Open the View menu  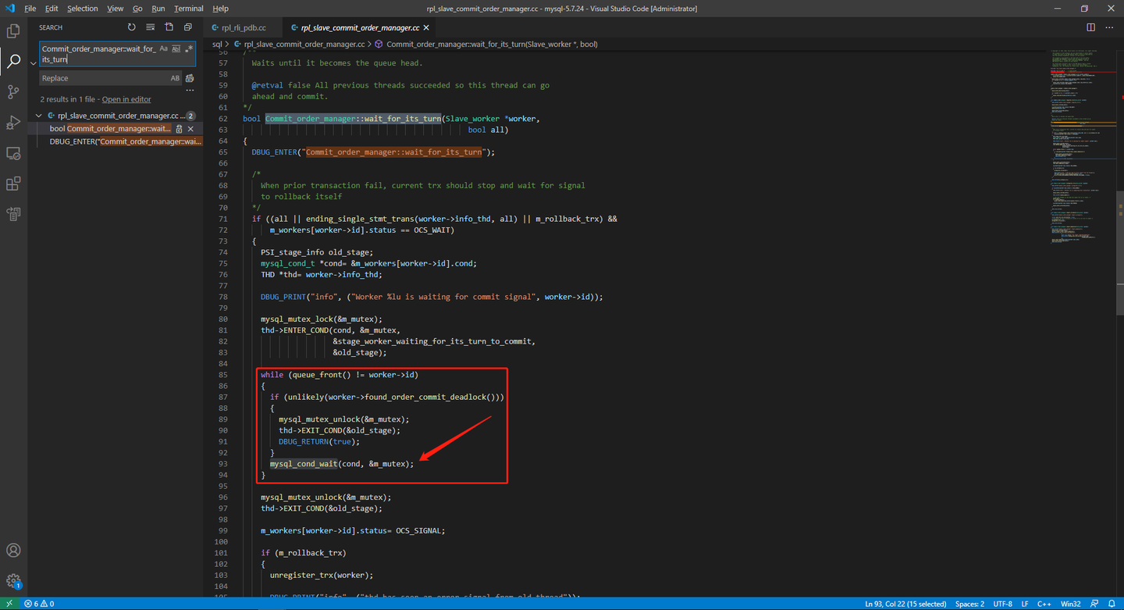pyautogui.click(x=116, y=9)
